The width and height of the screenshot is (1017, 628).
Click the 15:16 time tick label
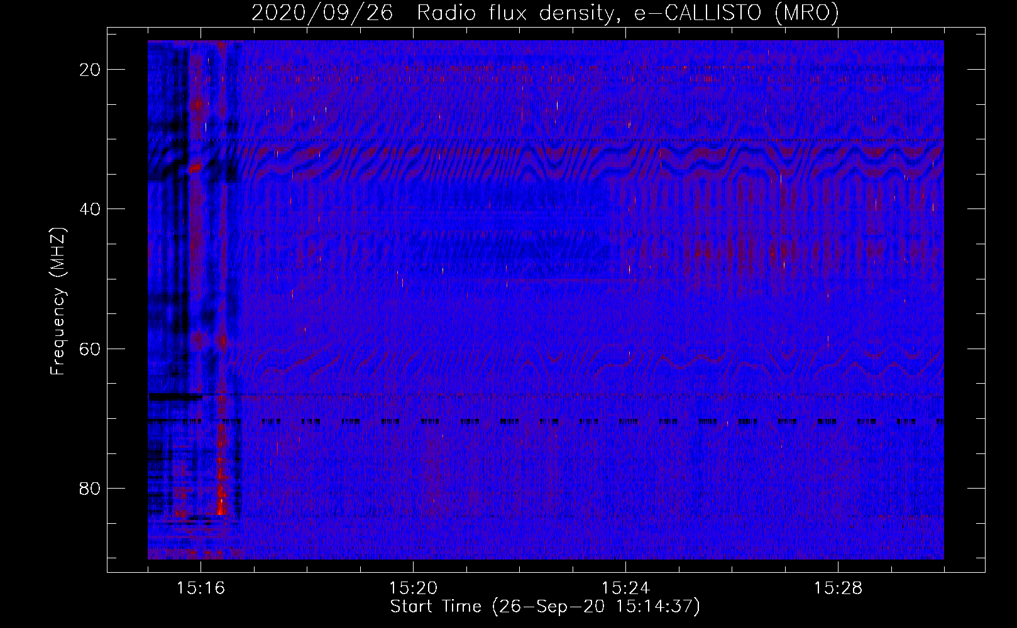[x=201, y=588]
